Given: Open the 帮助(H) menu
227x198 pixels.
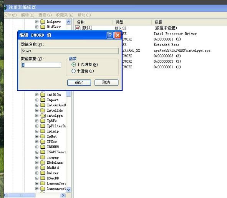Looking at the screenshot, I should [84, 15].
